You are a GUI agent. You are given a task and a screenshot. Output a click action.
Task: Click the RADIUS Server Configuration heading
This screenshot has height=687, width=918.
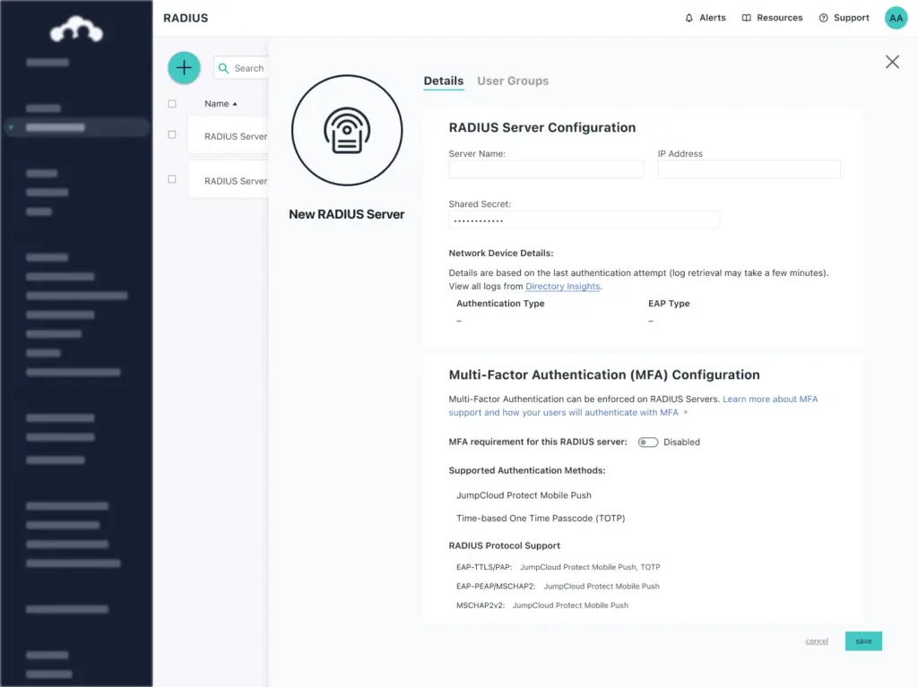542,128
